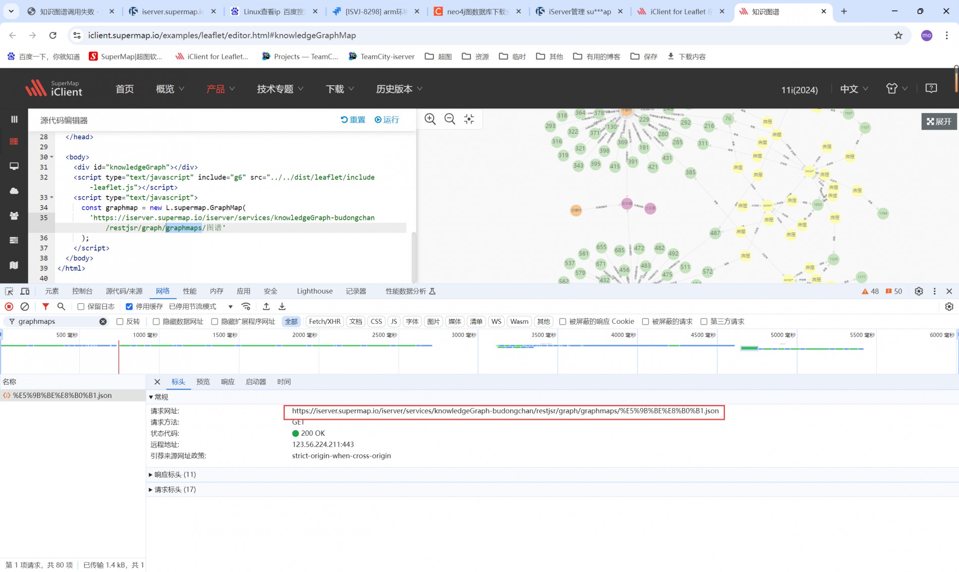Toggle device toolbar icon in DevTools
This screenshot has width=959, height=572.
tap(25, 291)
